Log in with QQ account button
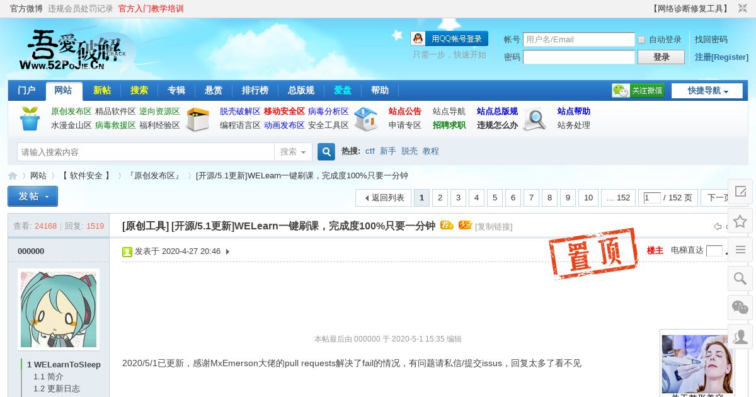 [449, 38]
